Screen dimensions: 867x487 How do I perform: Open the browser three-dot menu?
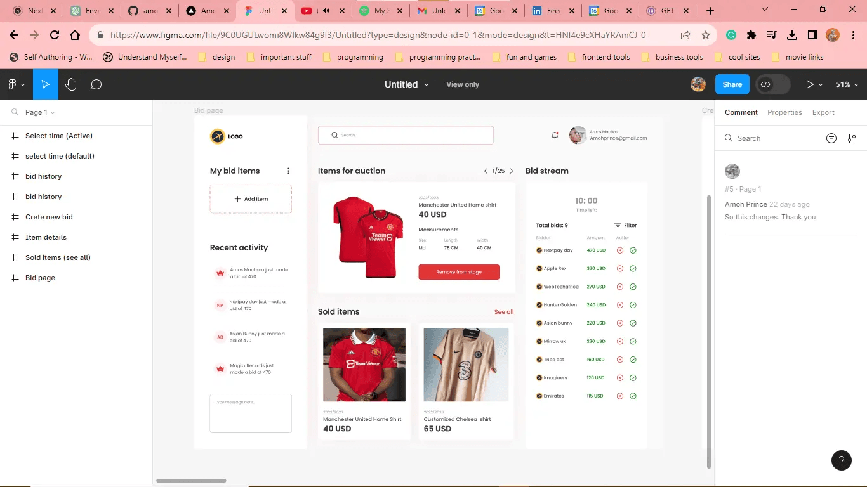[x=853, y=35]
